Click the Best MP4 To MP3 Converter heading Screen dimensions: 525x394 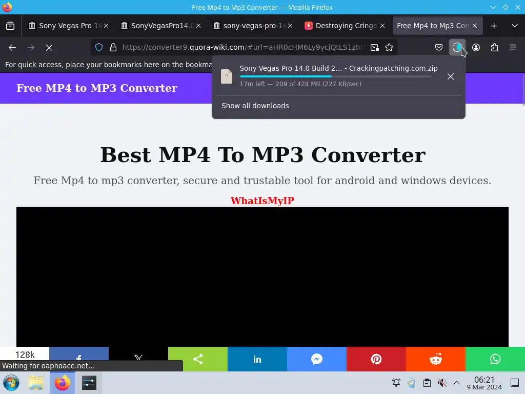click(x=263, y=155)
